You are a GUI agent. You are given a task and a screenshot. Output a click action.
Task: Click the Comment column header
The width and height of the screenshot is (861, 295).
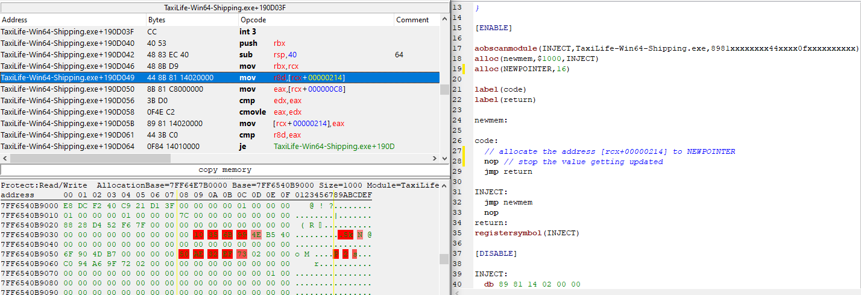pyautogui.click(x=416, y=20)
